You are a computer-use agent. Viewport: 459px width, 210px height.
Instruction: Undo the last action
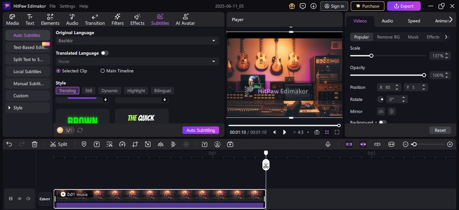[x=9, y=144]
